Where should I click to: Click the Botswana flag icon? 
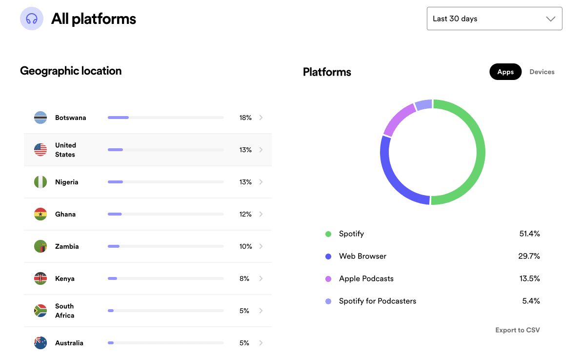click(x=40, y=118)
